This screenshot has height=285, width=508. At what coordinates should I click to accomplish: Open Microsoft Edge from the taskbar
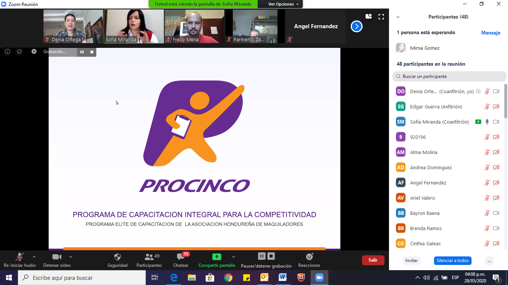pyautogui.click(x=174, y=278)
